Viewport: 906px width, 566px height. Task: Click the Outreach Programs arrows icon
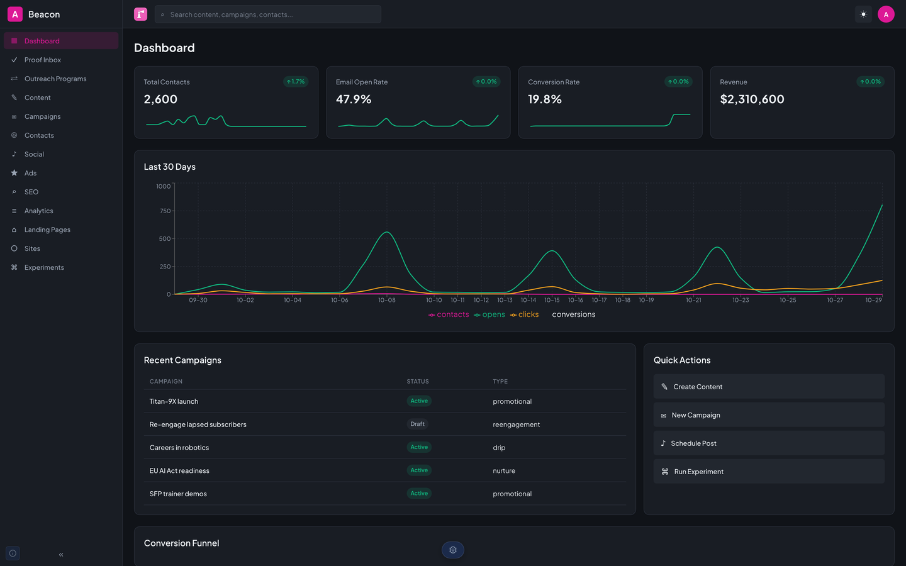(x=14, y=79)
